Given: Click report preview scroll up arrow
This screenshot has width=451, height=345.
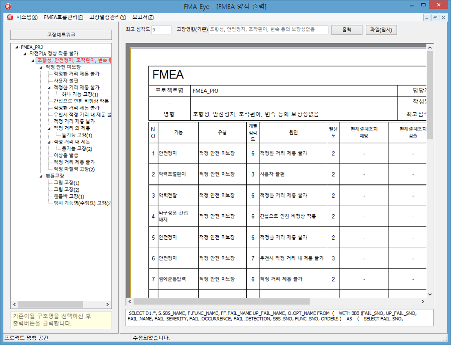Looking at the screenshot, I should 430,48.
